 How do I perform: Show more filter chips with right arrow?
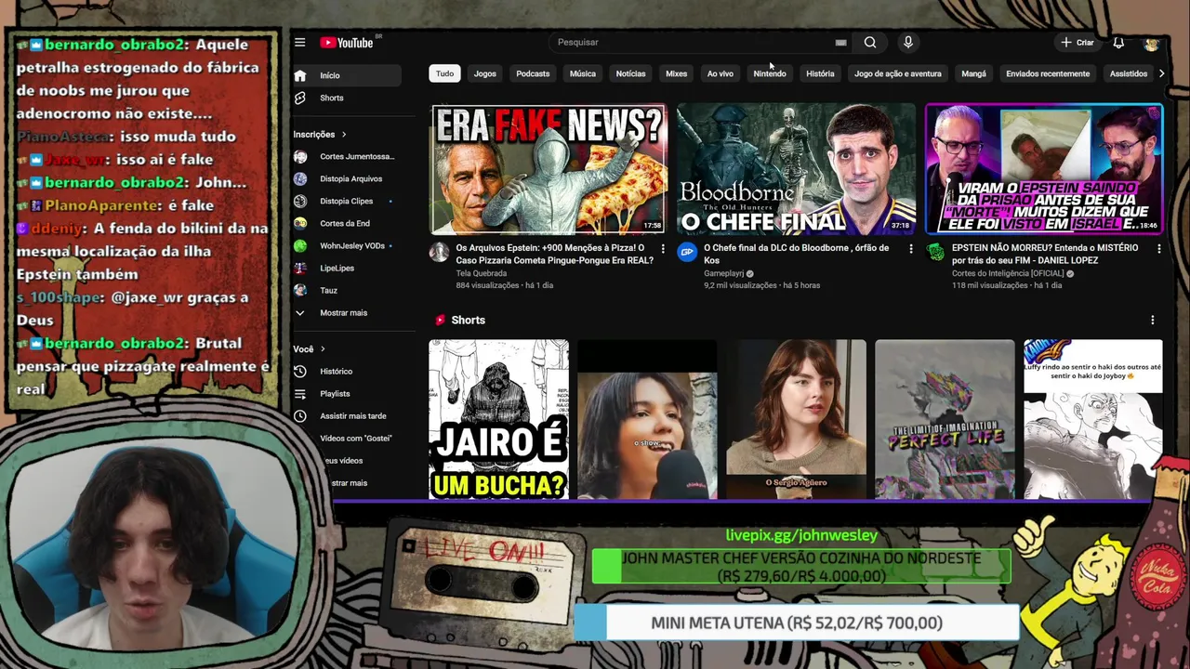click(x=1161, y=73)
